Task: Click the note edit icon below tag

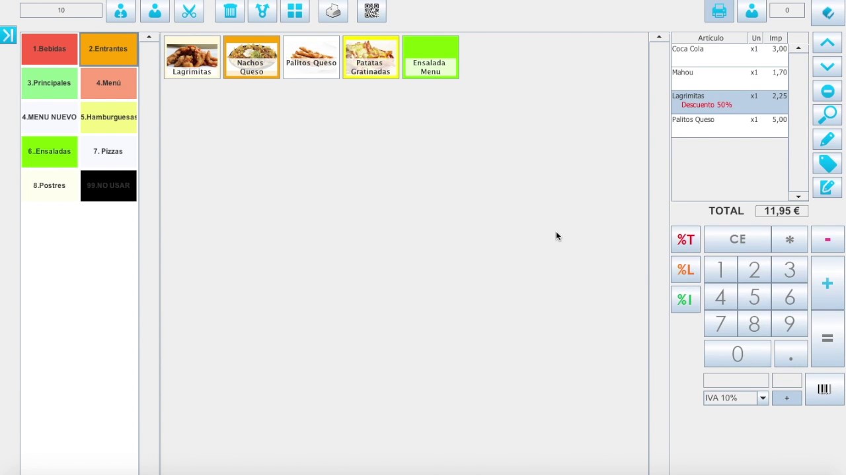Action: point(827,187)
